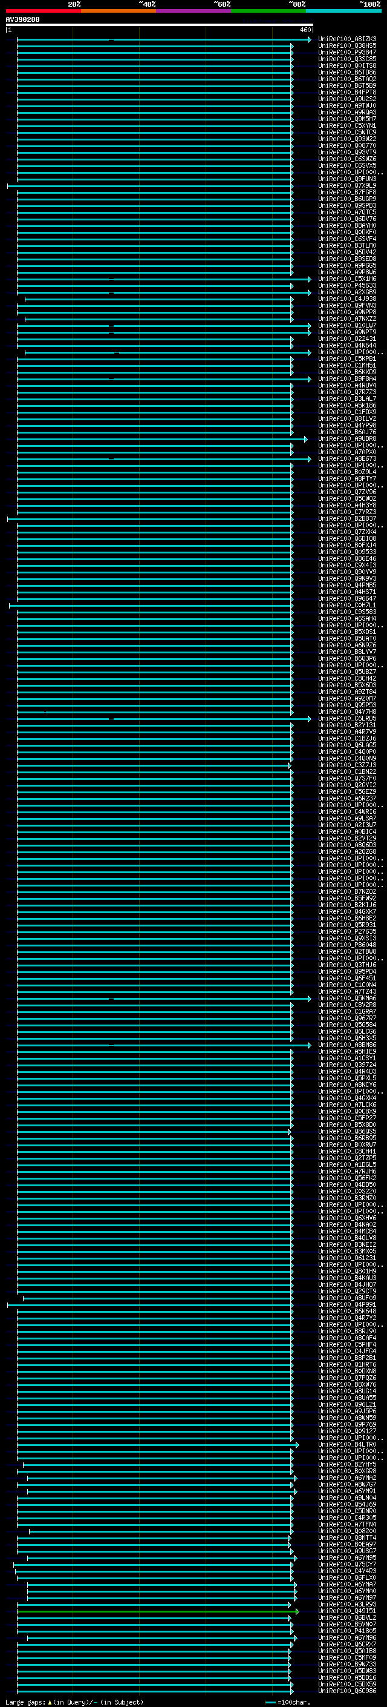Select label UniRef100_Q75CY7

click(347, 1565)
